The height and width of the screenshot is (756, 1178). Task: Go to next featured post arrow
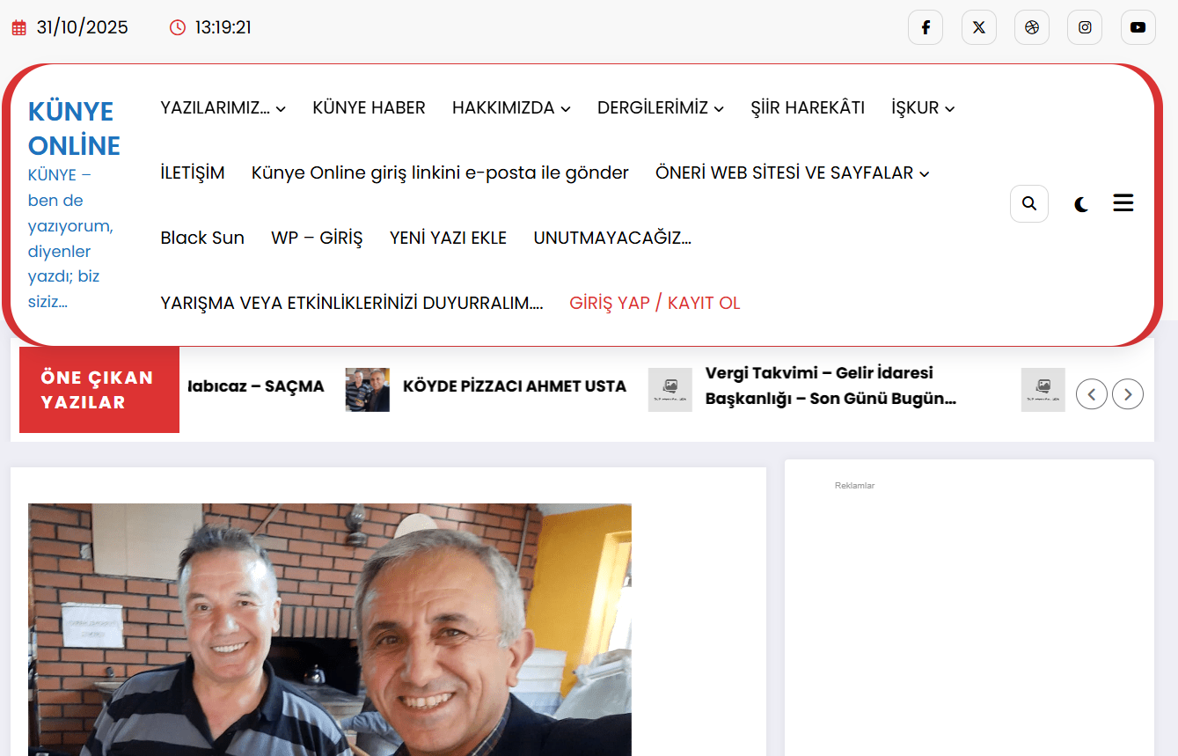click(1127, 393)
